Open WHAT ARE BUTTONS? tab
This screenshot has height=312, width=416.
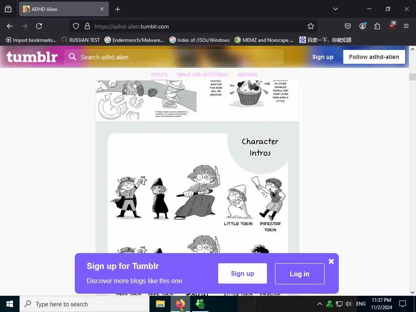[202, 75]
